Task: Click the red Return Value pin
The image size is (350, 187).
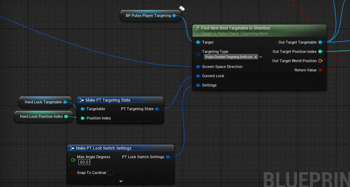Action: pos(320,70)
